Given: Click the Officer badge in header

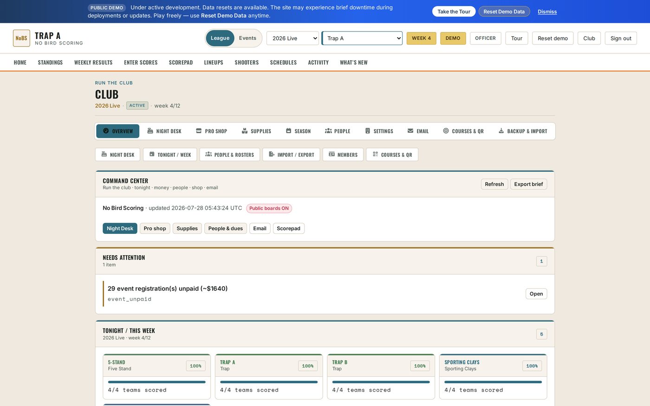Looking at the screenshot, I should [485, 38].
